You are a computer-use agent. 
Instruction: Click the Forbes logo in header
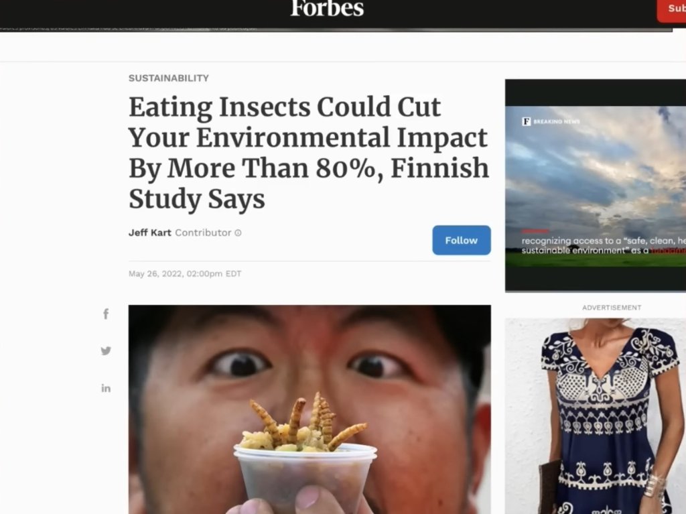(x=327, y=8)
